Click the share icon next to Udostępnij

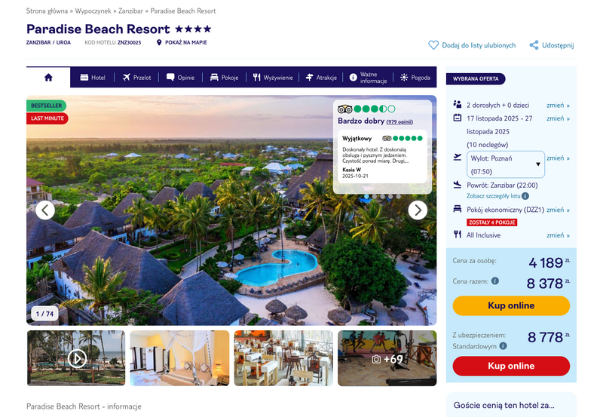click(x=534, y=45)
